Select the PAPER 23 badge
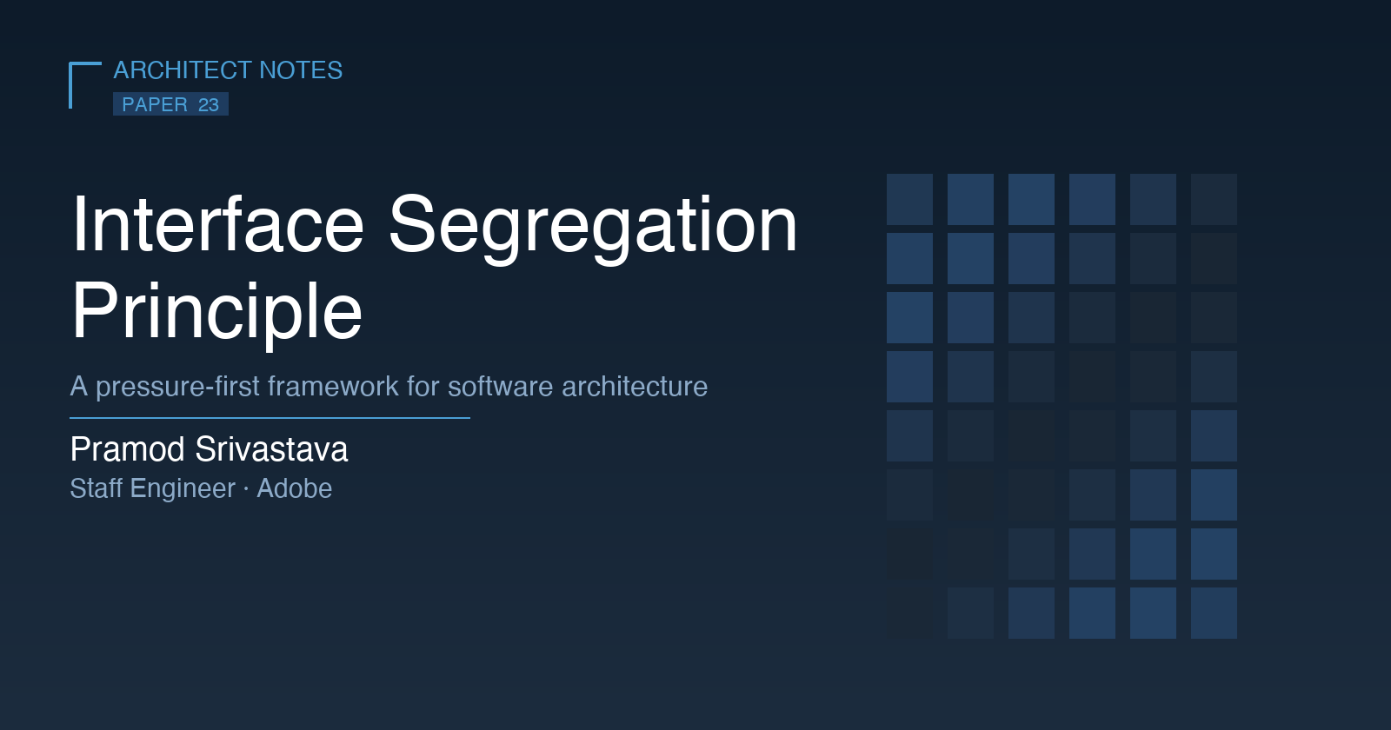This screenshot has height=730, width=1391. point(170,104)
